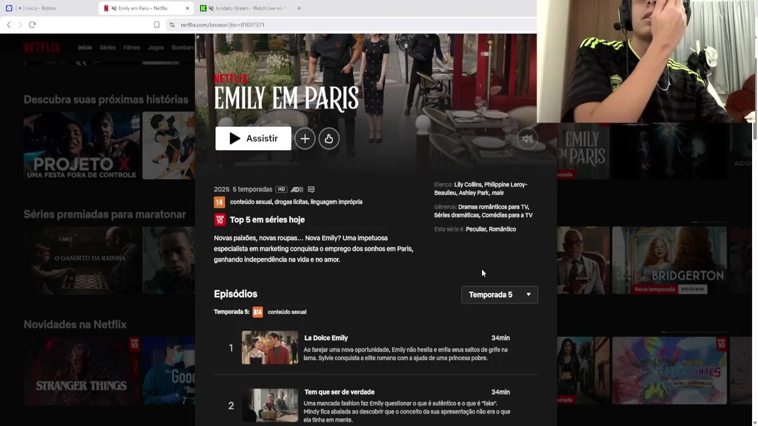Click the thumbs-up rate icon
The height and width of the screenshot is (426, 758).
tap(329, 138)
